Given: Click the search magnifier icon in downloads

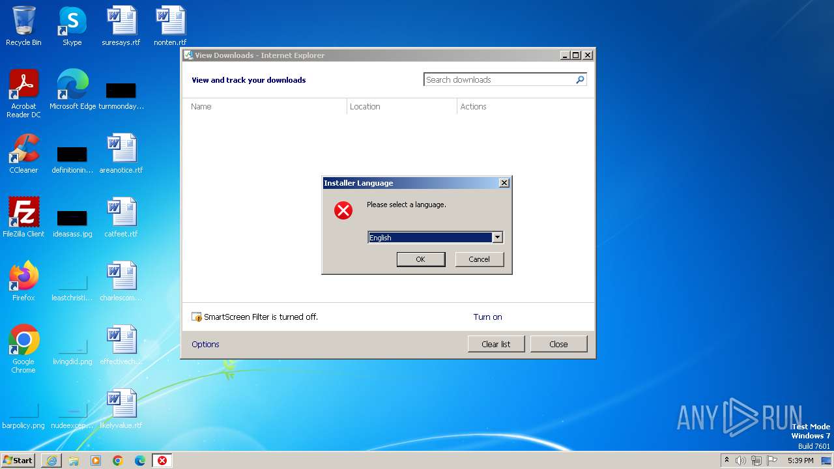Looking at the screenshot, I should pyautogui.click(x=580, y=79).
